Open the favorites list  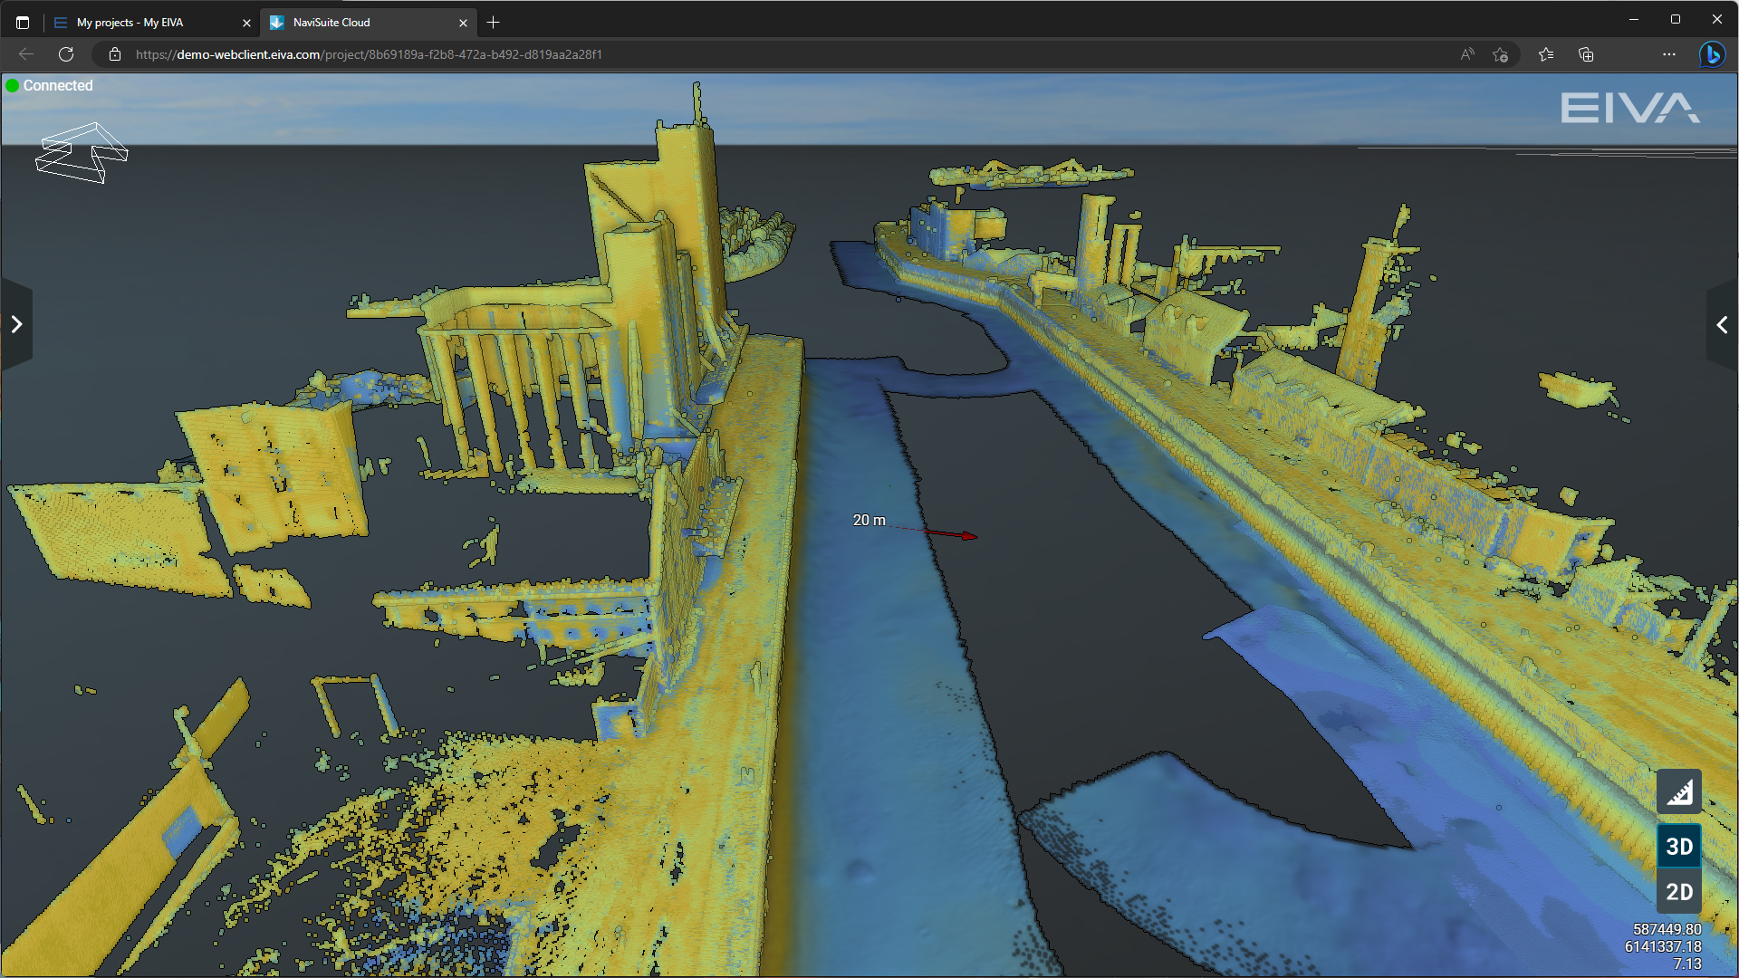tap(1546, 54)
